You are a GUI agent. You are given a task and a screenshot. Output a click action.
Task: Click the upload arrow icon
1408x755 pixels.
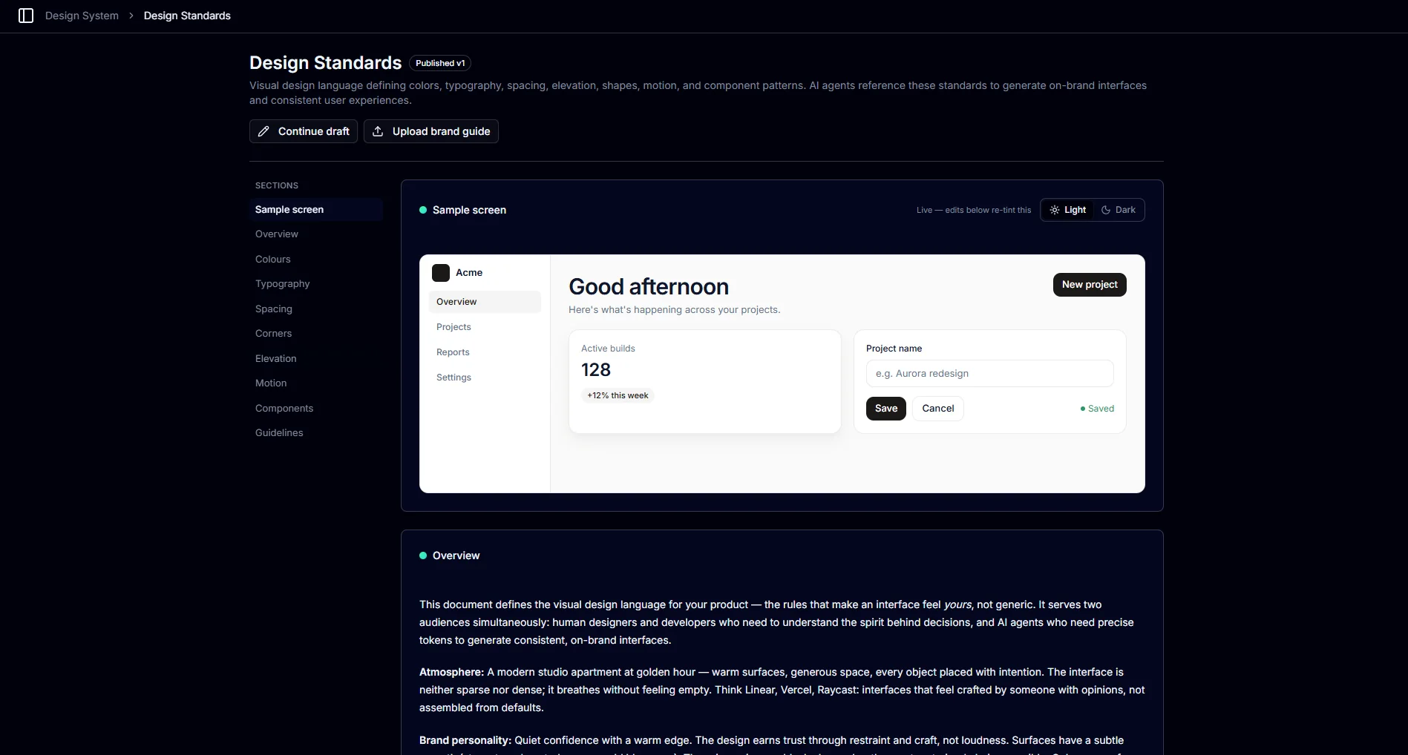(378, 131)
